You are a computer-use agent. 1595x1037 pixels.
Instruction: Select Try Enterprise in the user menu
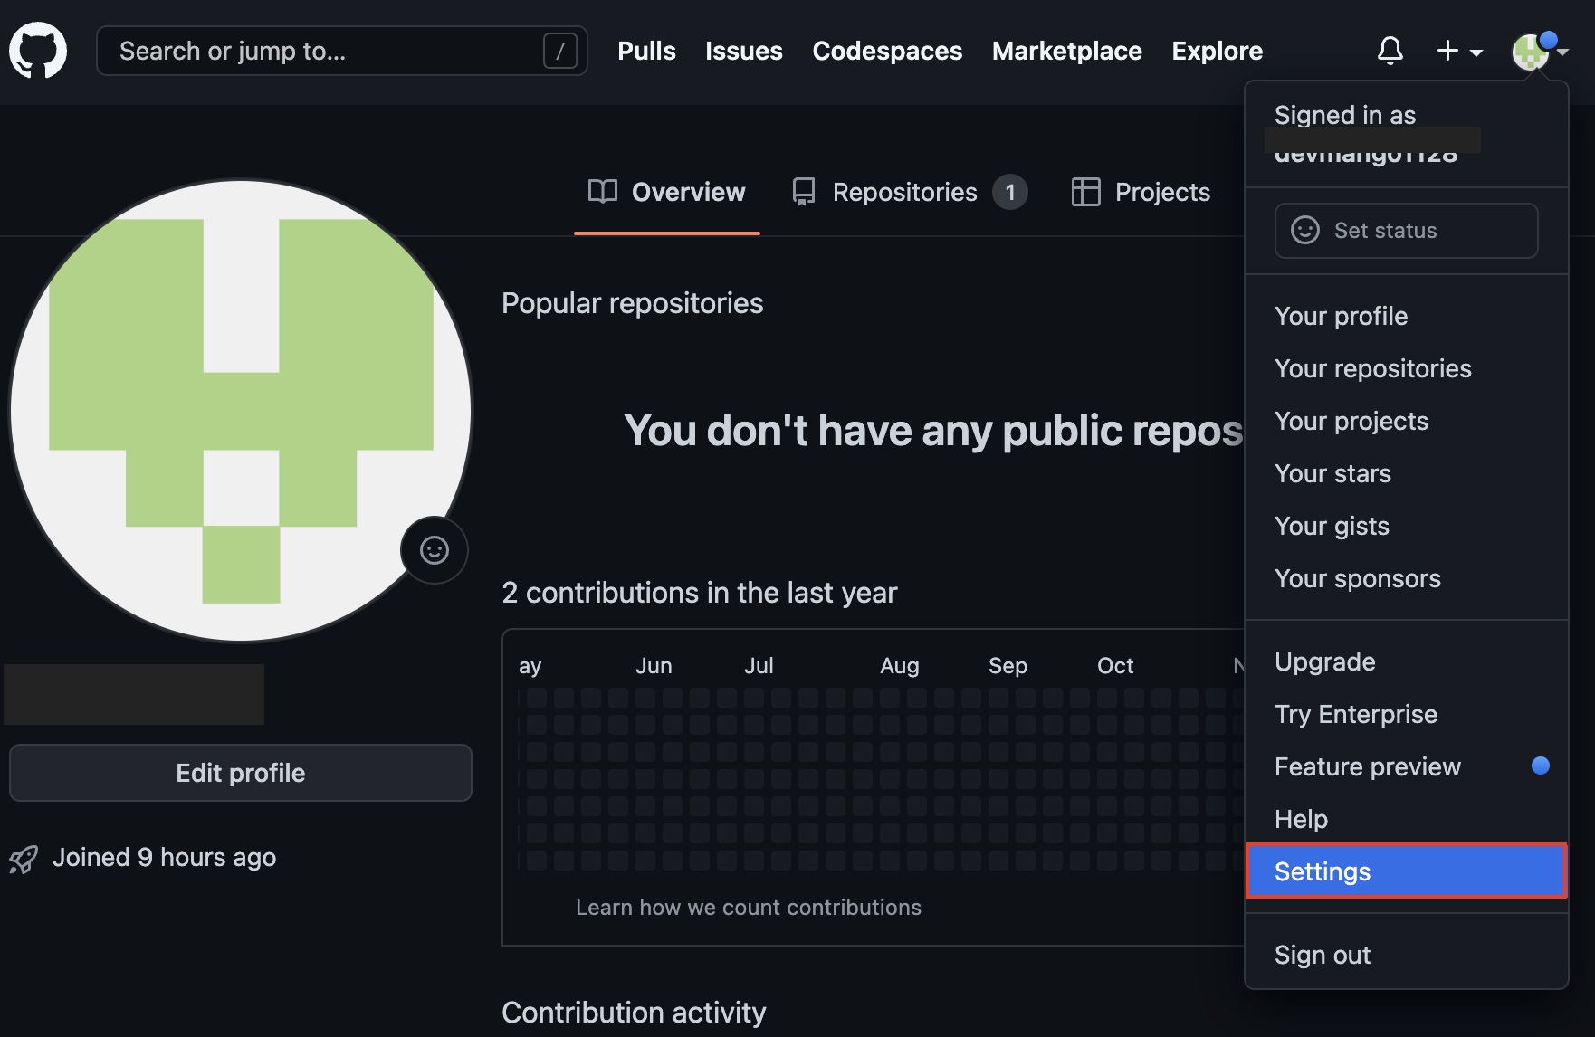(1407, 714)
